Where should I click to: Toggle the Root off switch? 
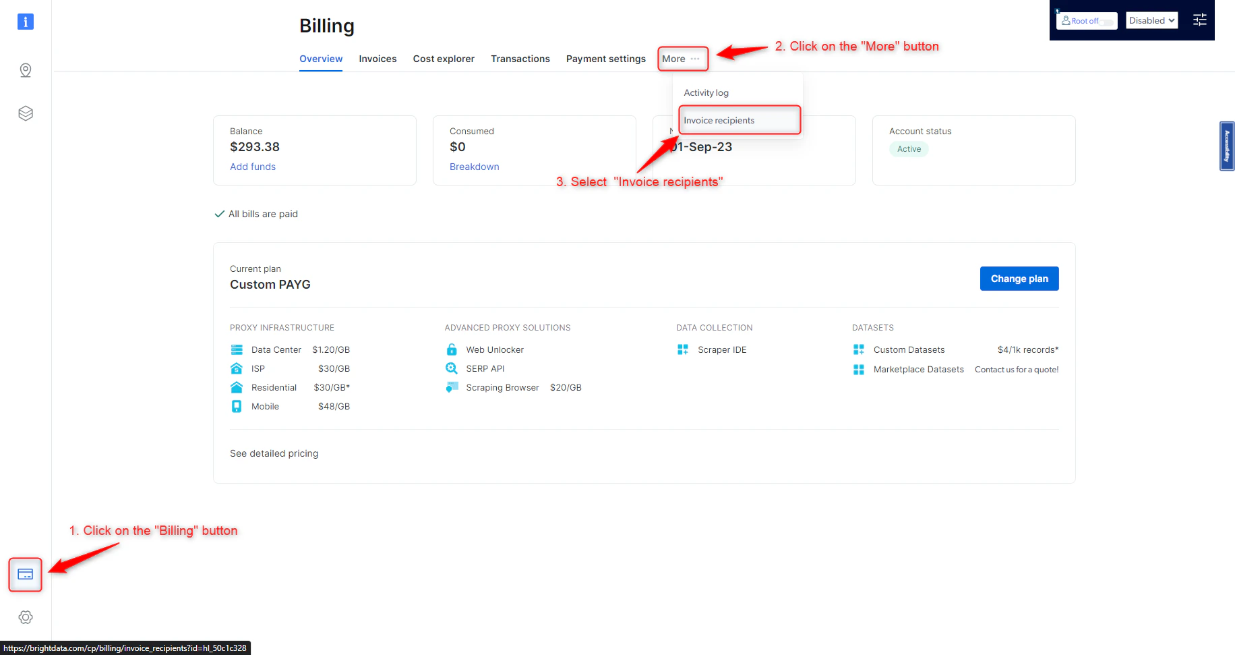click(x=1106, y=21)
